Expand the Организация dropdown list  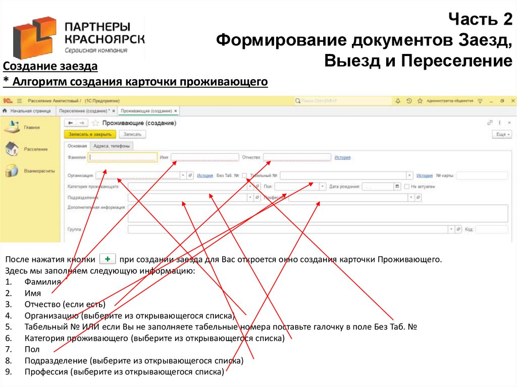click(183, 176)
